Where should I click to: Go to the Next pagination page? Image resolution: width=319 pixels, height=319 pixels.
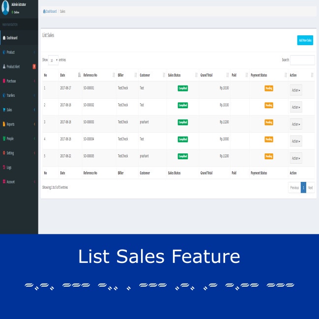click(x=310, y=188)
